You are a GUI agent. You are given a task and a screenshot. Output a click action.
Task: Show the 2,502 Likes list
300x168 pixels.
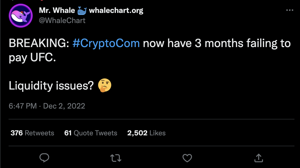(146, 133)
